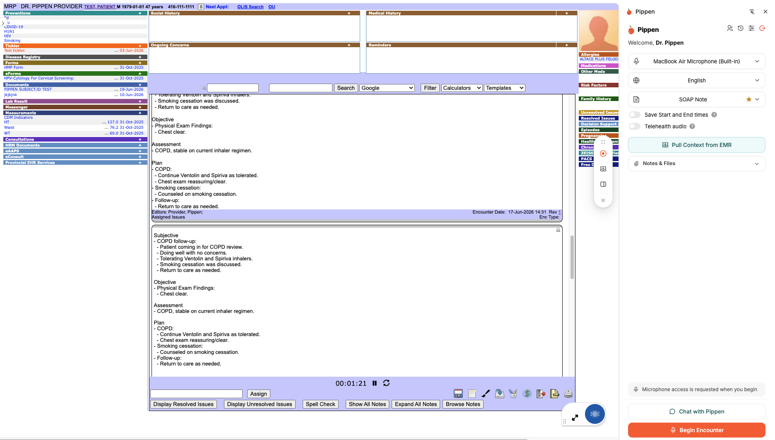The height and width of the screenshot is (440, 775).
Task: Click the exit door with red arrow icon
Action: [x=541, y=394]
